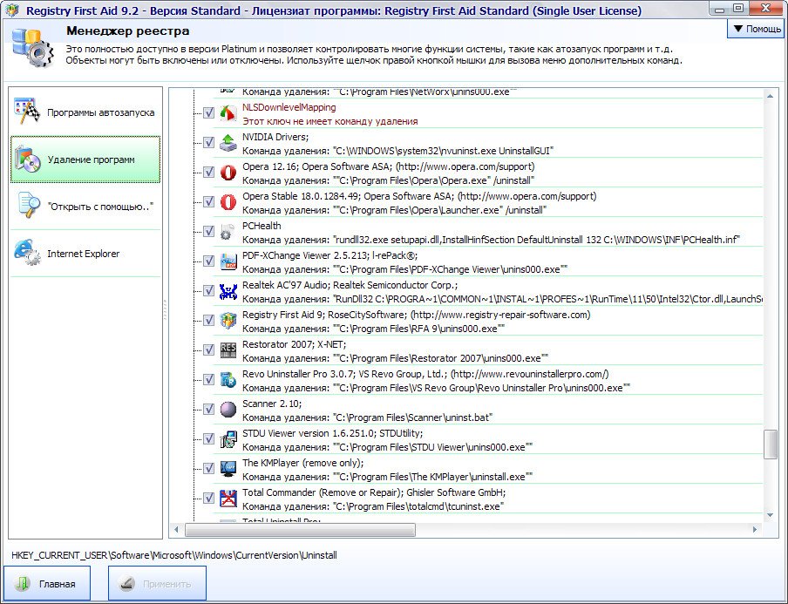The image size is (788, 604).
Task: Toggle the Opera 12.16 checkbox
Action: click(x=208, y=173)
